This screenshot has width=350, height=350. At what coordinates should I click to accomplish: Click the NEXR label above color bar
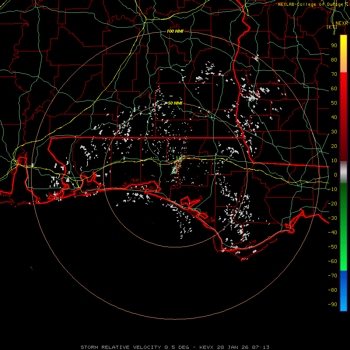(x=342, y=23)
